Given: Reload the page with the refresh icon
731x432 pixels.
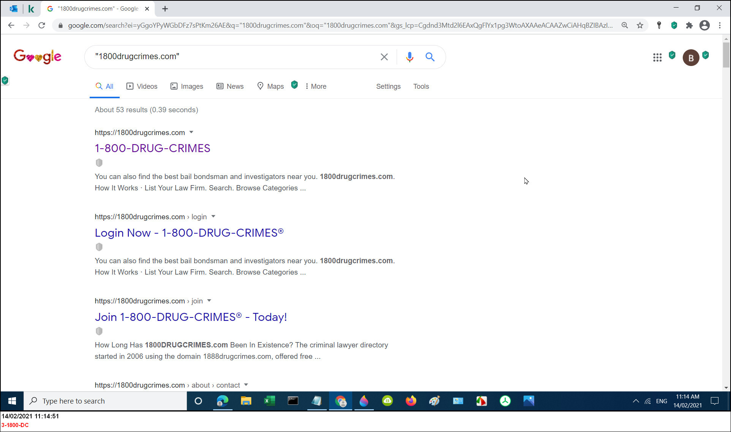Looking at the screenshot, I should click(x=42, y=25).
